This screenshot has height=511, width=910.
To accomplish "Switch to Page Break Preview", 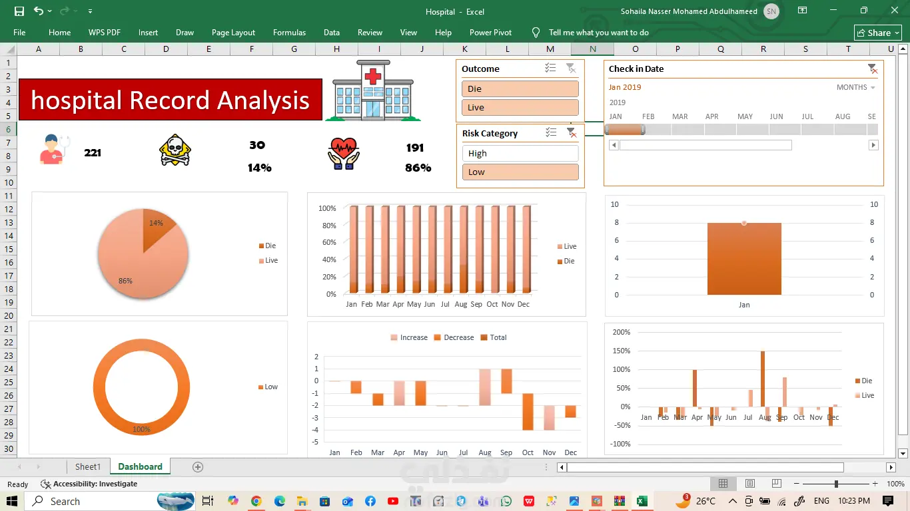I will (x=777, y=484).
